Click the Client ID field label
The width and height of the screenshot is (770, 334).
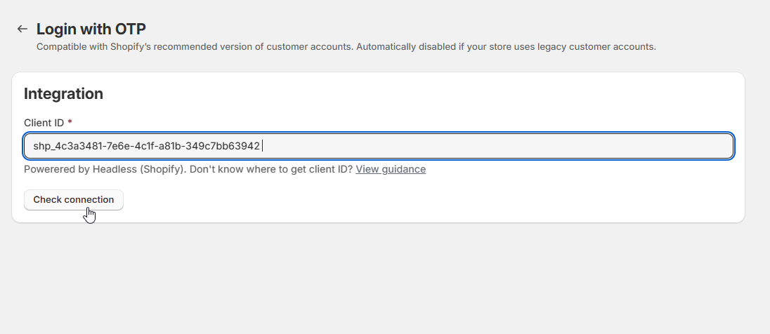44,123
